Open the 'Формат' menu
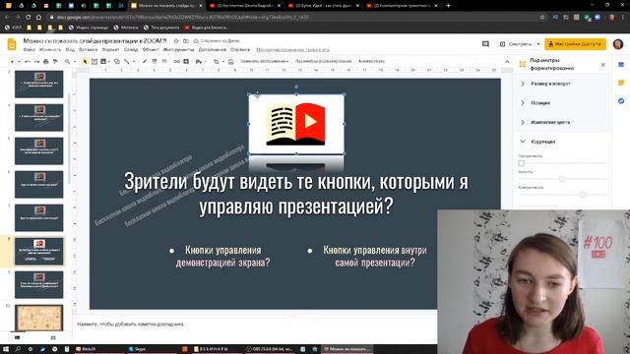Screen dimensions: 630x354 (x=110, y=50)
